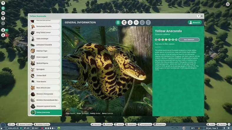Select Siberian Tiger in the list
This screenshot has width=232, height=130.
click(45, 51)
